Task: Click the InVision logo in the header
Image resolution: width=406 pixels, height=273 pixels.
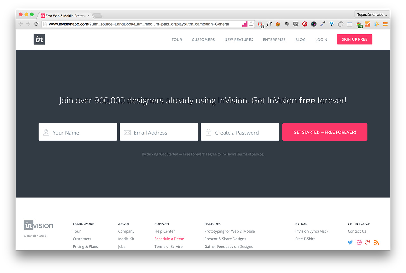Action: coord(39,39)
